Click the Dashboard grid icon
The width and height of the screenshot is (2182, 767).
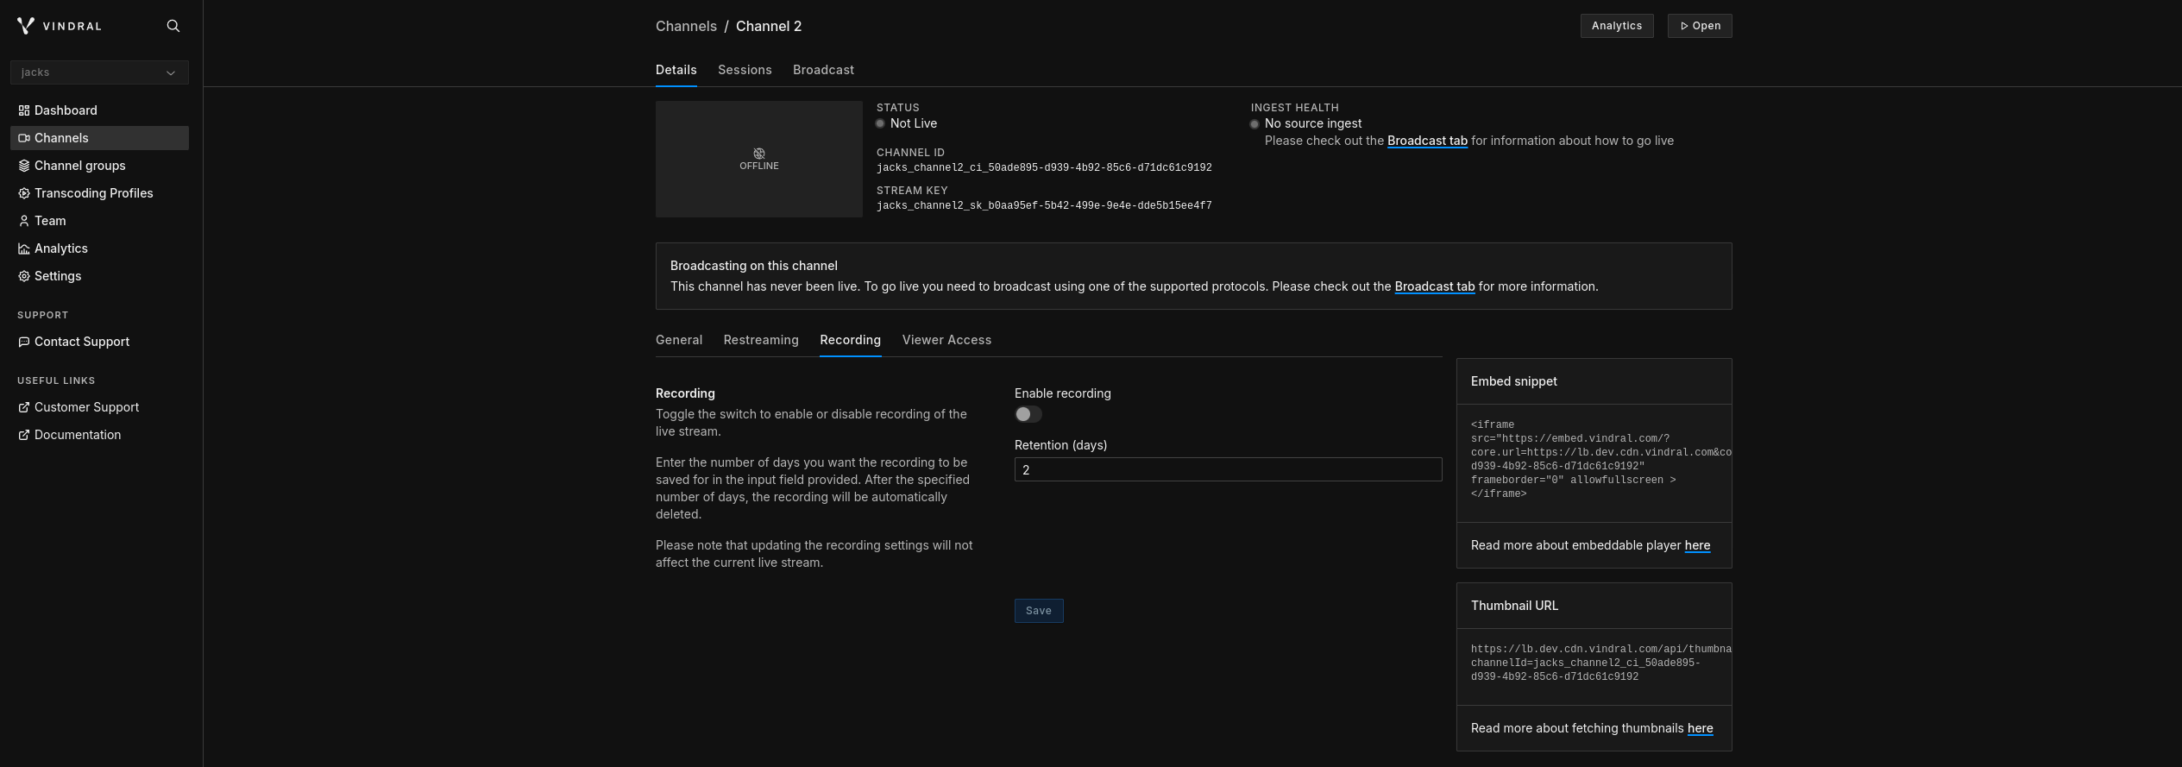[24, 110]
